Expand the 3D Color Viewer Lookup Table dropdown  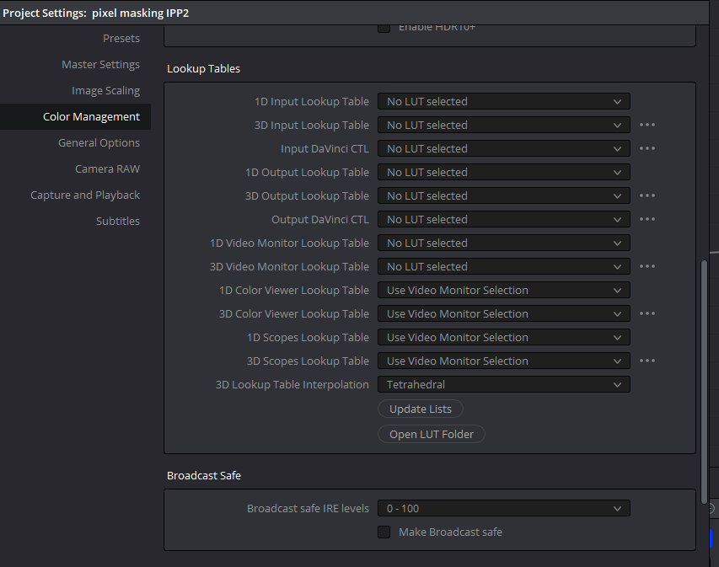point(503,314)
